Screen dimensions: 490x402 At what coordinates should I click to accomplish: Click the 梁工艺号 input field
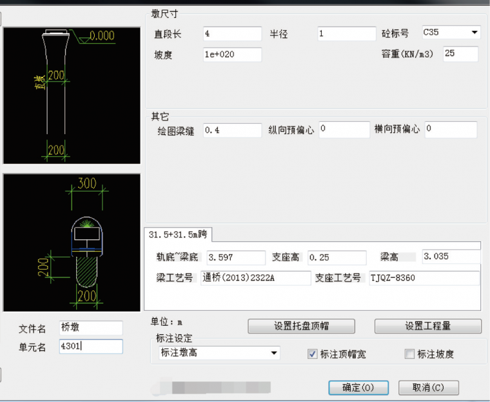pos(255,277)
